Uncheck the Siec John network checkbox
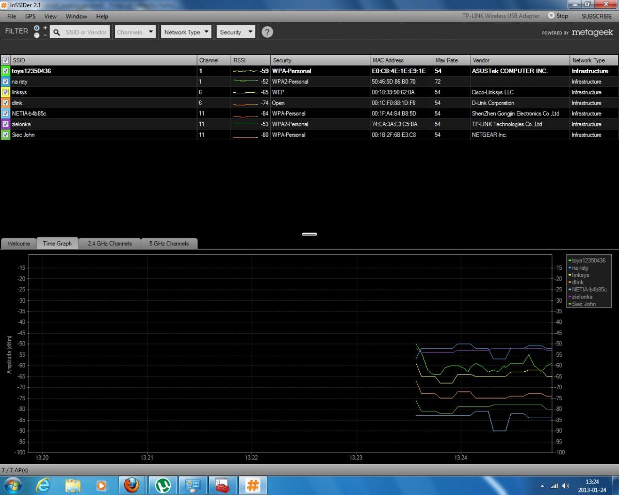The width and height of the screenshot is (619, 495). (6, 135)
